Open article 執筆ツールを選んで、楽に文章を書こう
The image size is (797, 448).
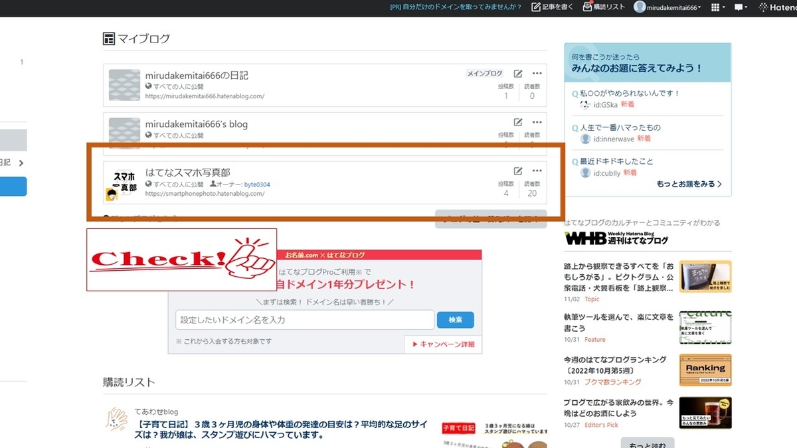(618, 323)
